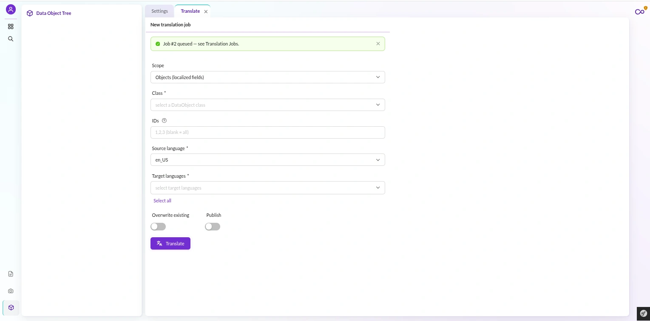Enable the Overwrite existing switch

[x=158, y=227]
